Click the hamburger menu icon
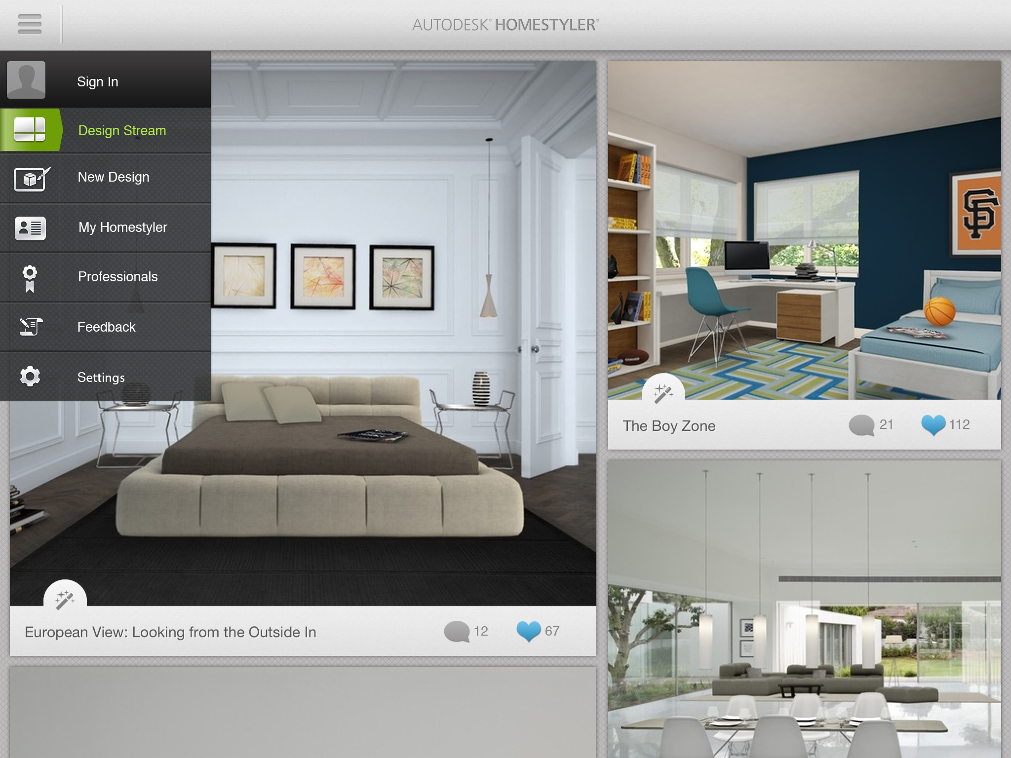Image resolution: width=1011 pixels, height=758 pixels. point(30,24)
